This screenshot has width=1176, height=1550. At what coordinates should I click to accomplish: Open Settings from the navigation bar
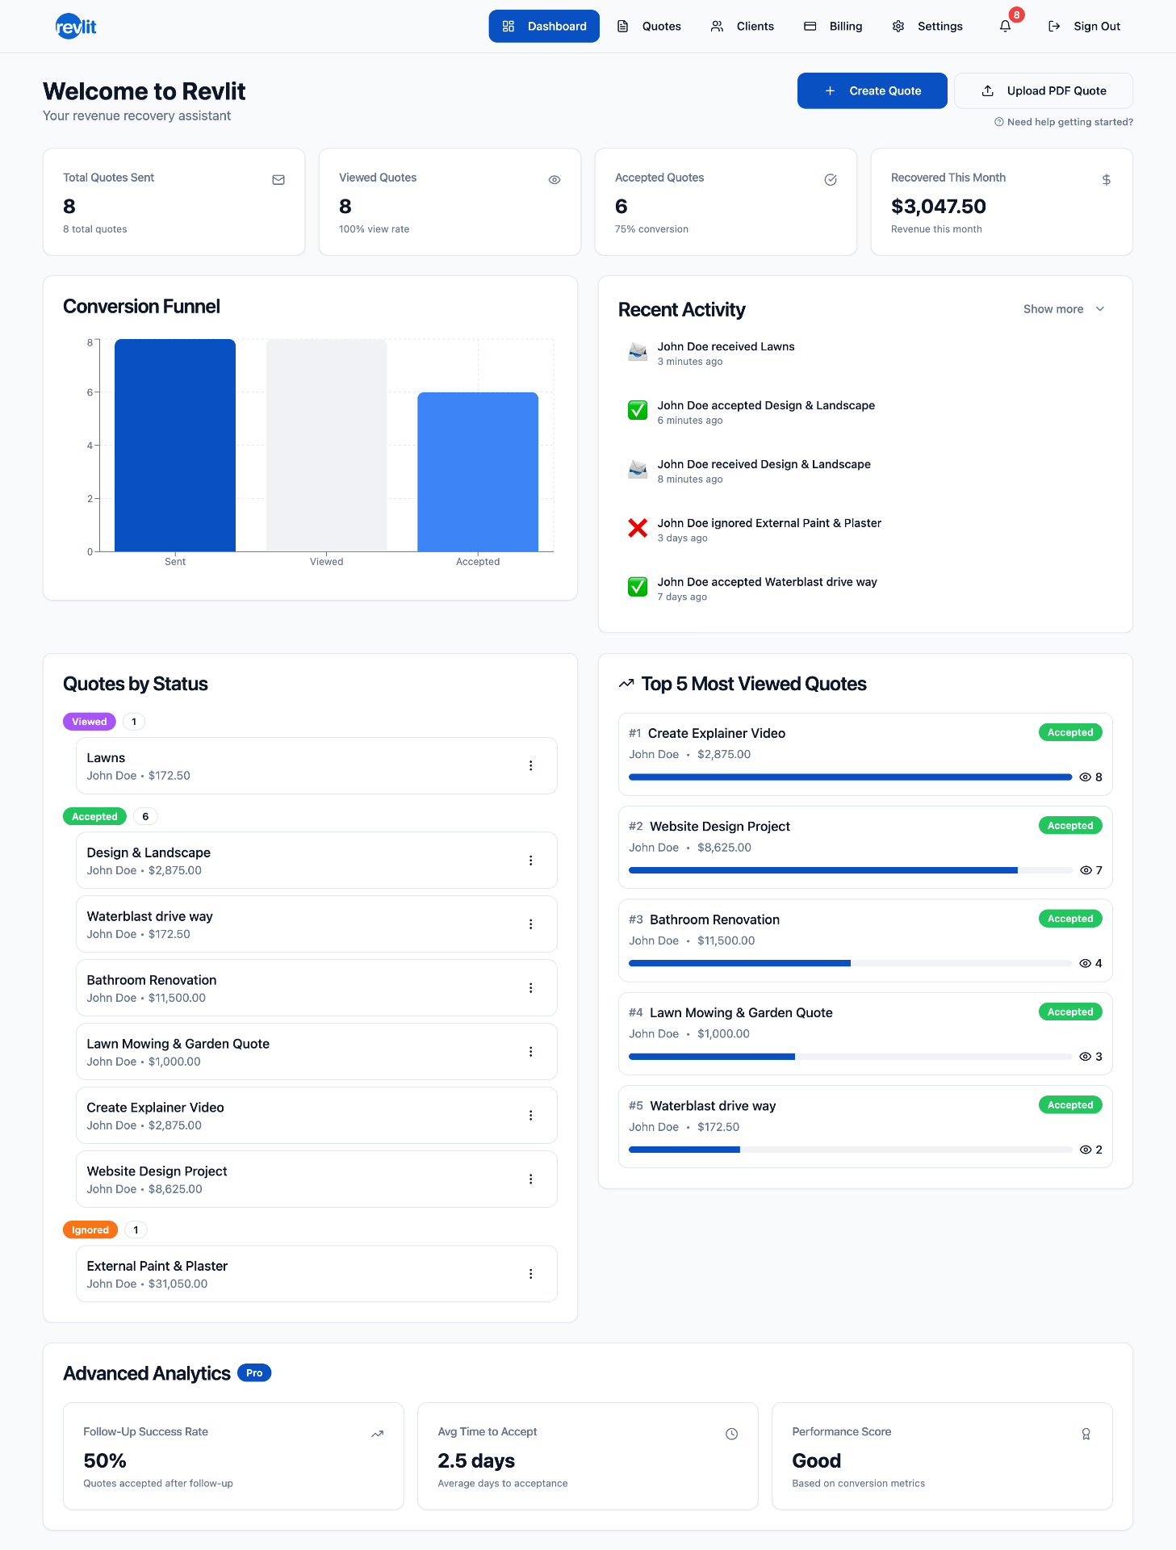point(927,26)
